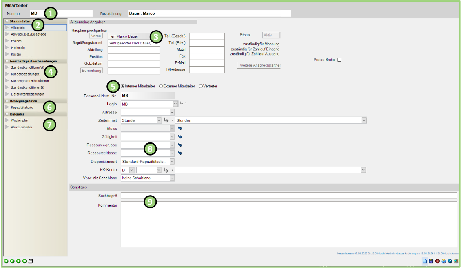Select the Externer Mitarbeiter radio button
Screen dimensions: 461x269
161,86
